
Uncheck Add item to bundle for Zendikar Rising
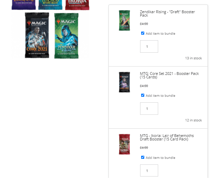click(143, 33)
